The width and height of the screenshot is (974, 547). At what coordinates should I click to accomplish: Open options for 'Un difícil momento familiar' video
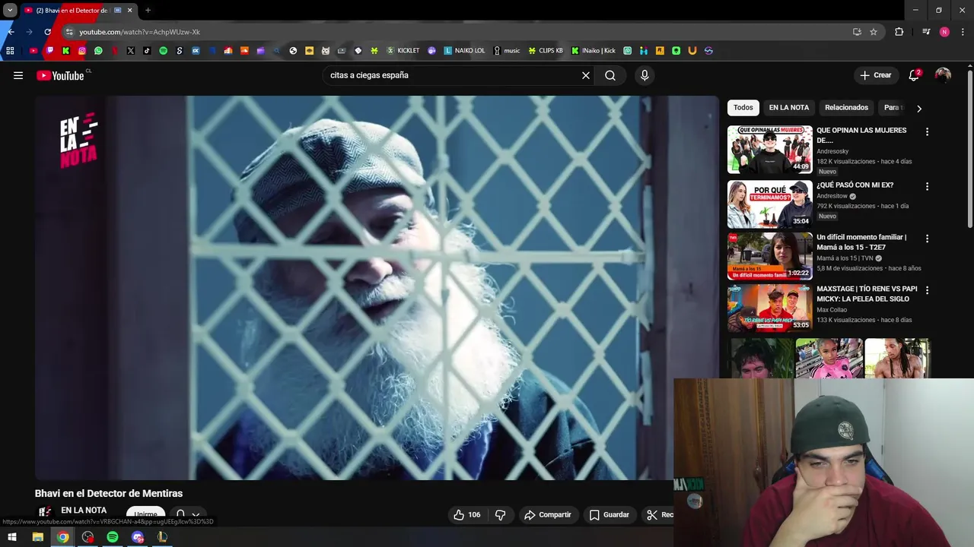[x=927, y=239]
